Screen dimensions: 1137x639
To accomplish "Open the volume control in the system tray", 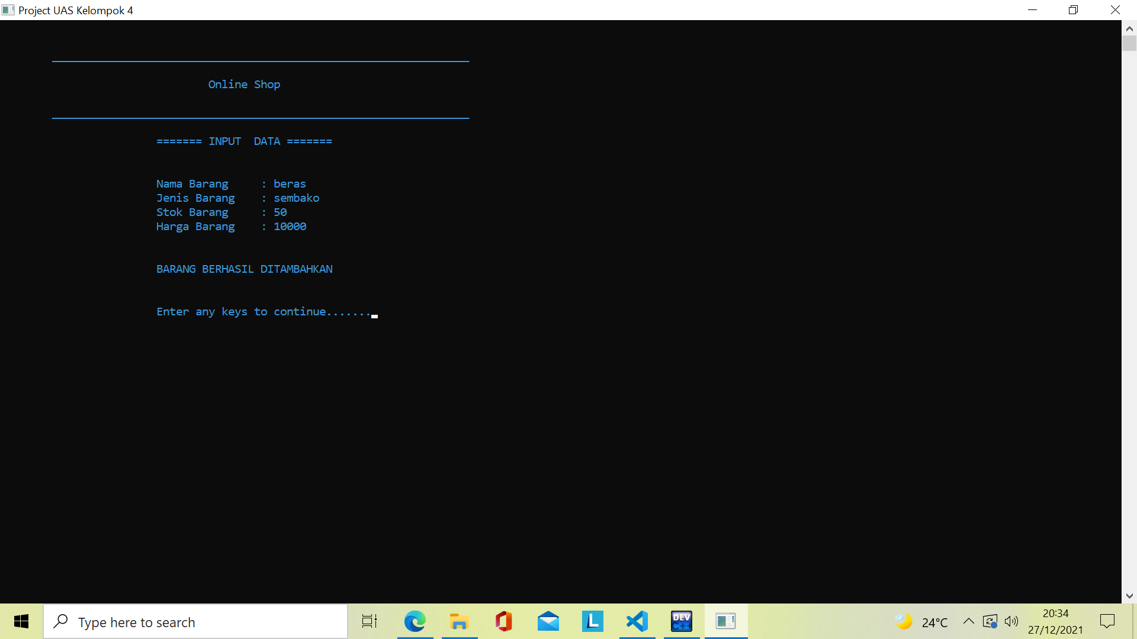I will coord(1012,621).
